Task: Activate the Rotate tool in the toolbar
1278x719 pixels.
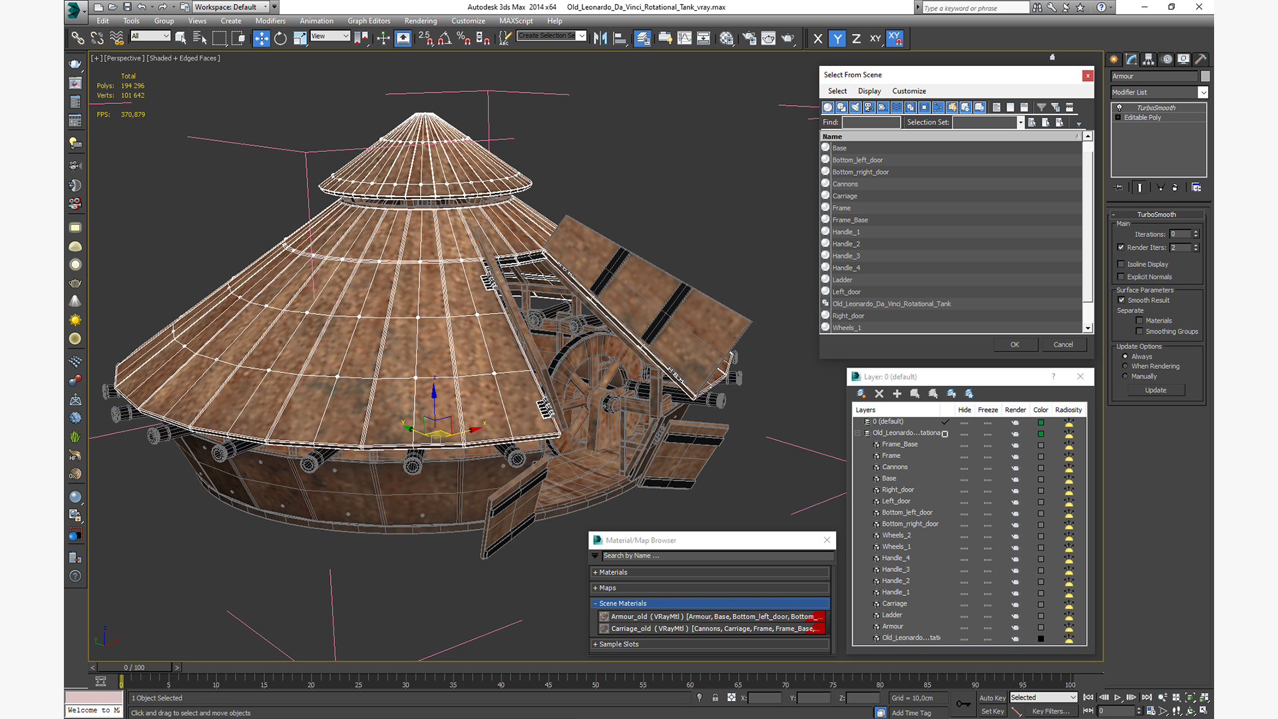Action: pyautogui.click(x=280, y=39)
